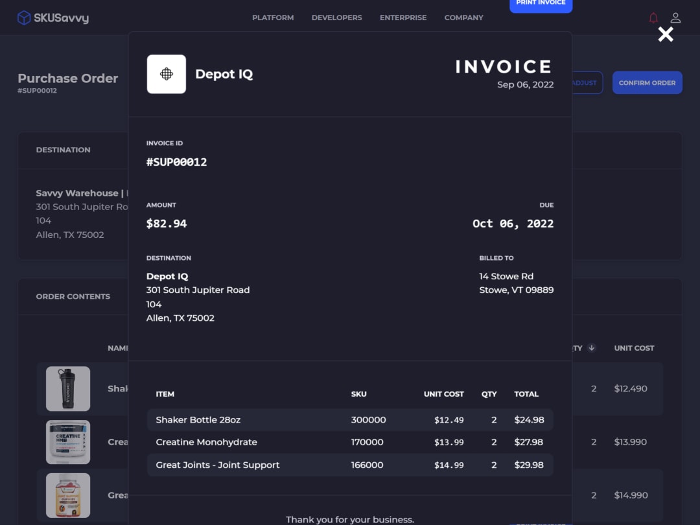Viewport: 700px width, 525px height.
Task: Open the shaker bottle product thumbnail
Action: [68, 388]
